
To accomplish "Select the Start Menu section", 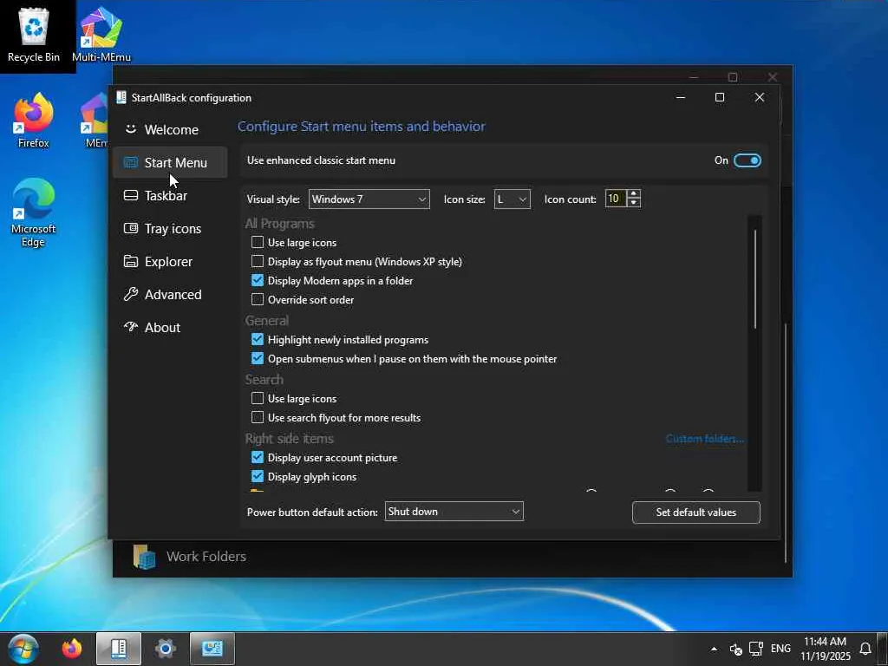I will coord(170,162).
